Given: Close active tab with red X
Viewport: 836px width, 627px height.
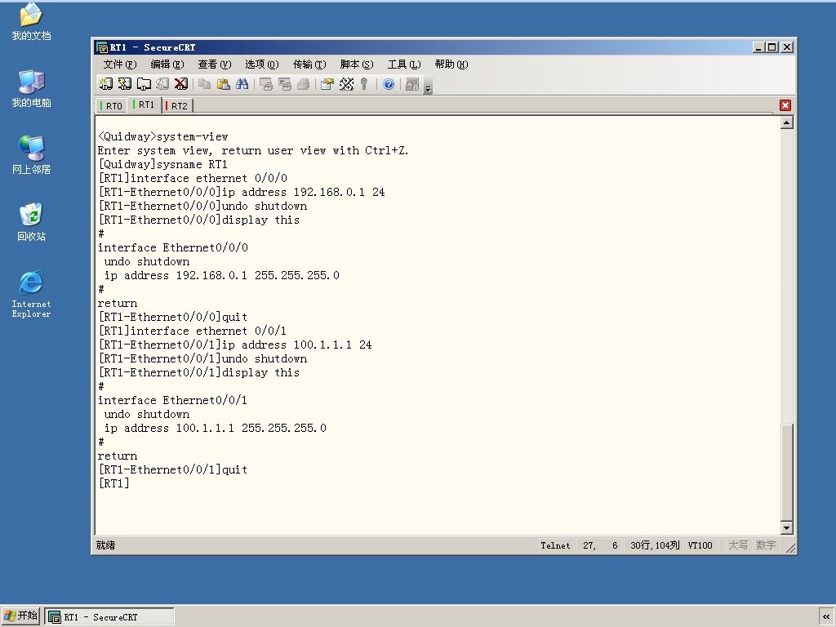Looking at the screenshot, I should point(785,105).
